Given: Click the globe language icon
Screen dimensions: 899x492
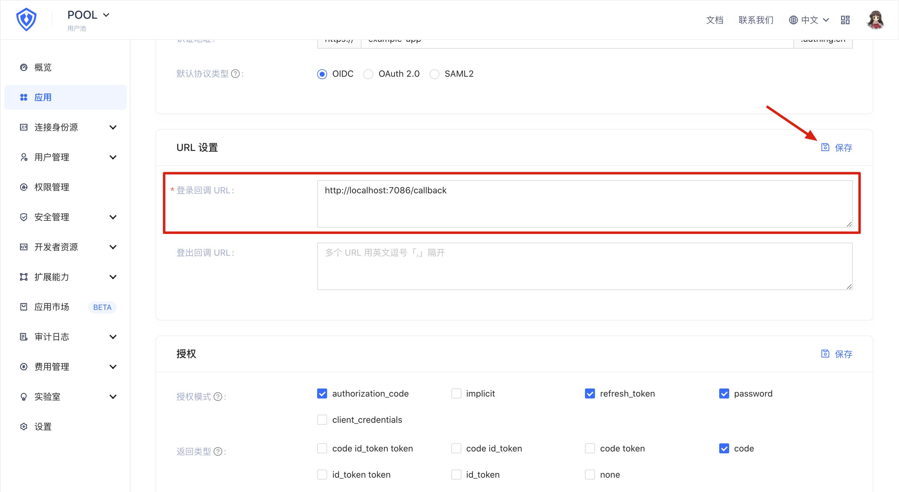Looking at the screenshot, I should click(x=793, y=20).
